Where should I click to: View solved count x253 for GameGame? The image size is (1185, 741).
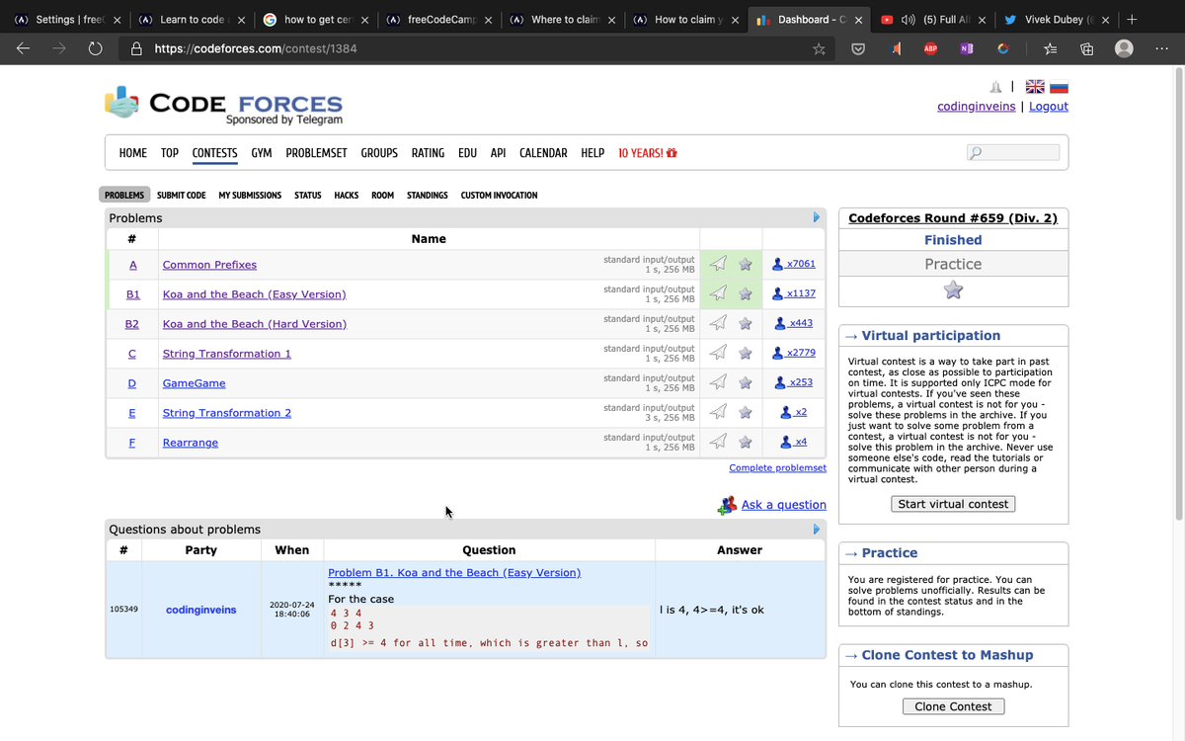point(795,383)
